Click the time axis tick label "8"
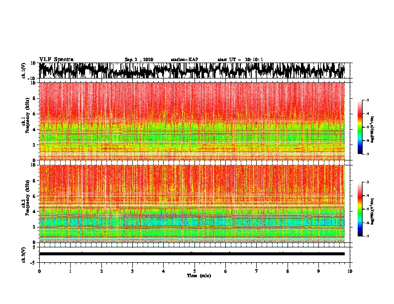 coord(288,271)
